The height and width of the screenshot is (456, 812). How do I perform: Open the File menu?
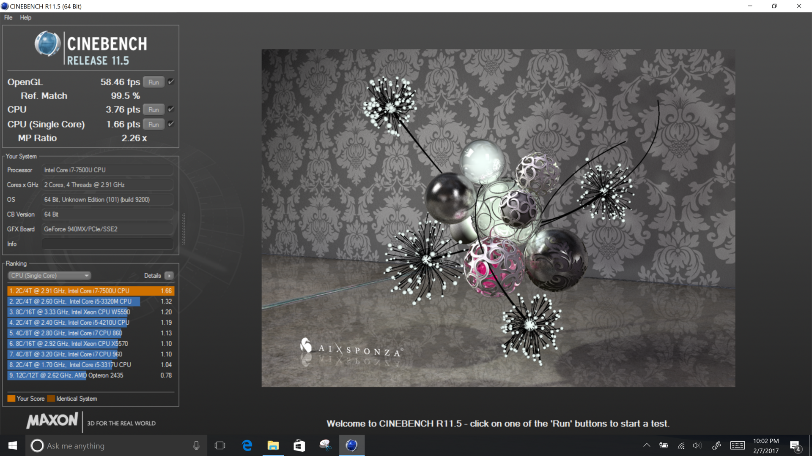coord(8,17)
